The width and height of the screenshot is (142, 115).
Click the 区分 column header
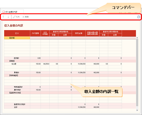17,33
